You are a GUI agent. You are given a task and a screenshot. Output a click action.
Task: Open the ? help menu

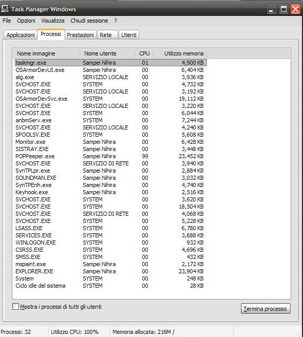click(116, 21)
